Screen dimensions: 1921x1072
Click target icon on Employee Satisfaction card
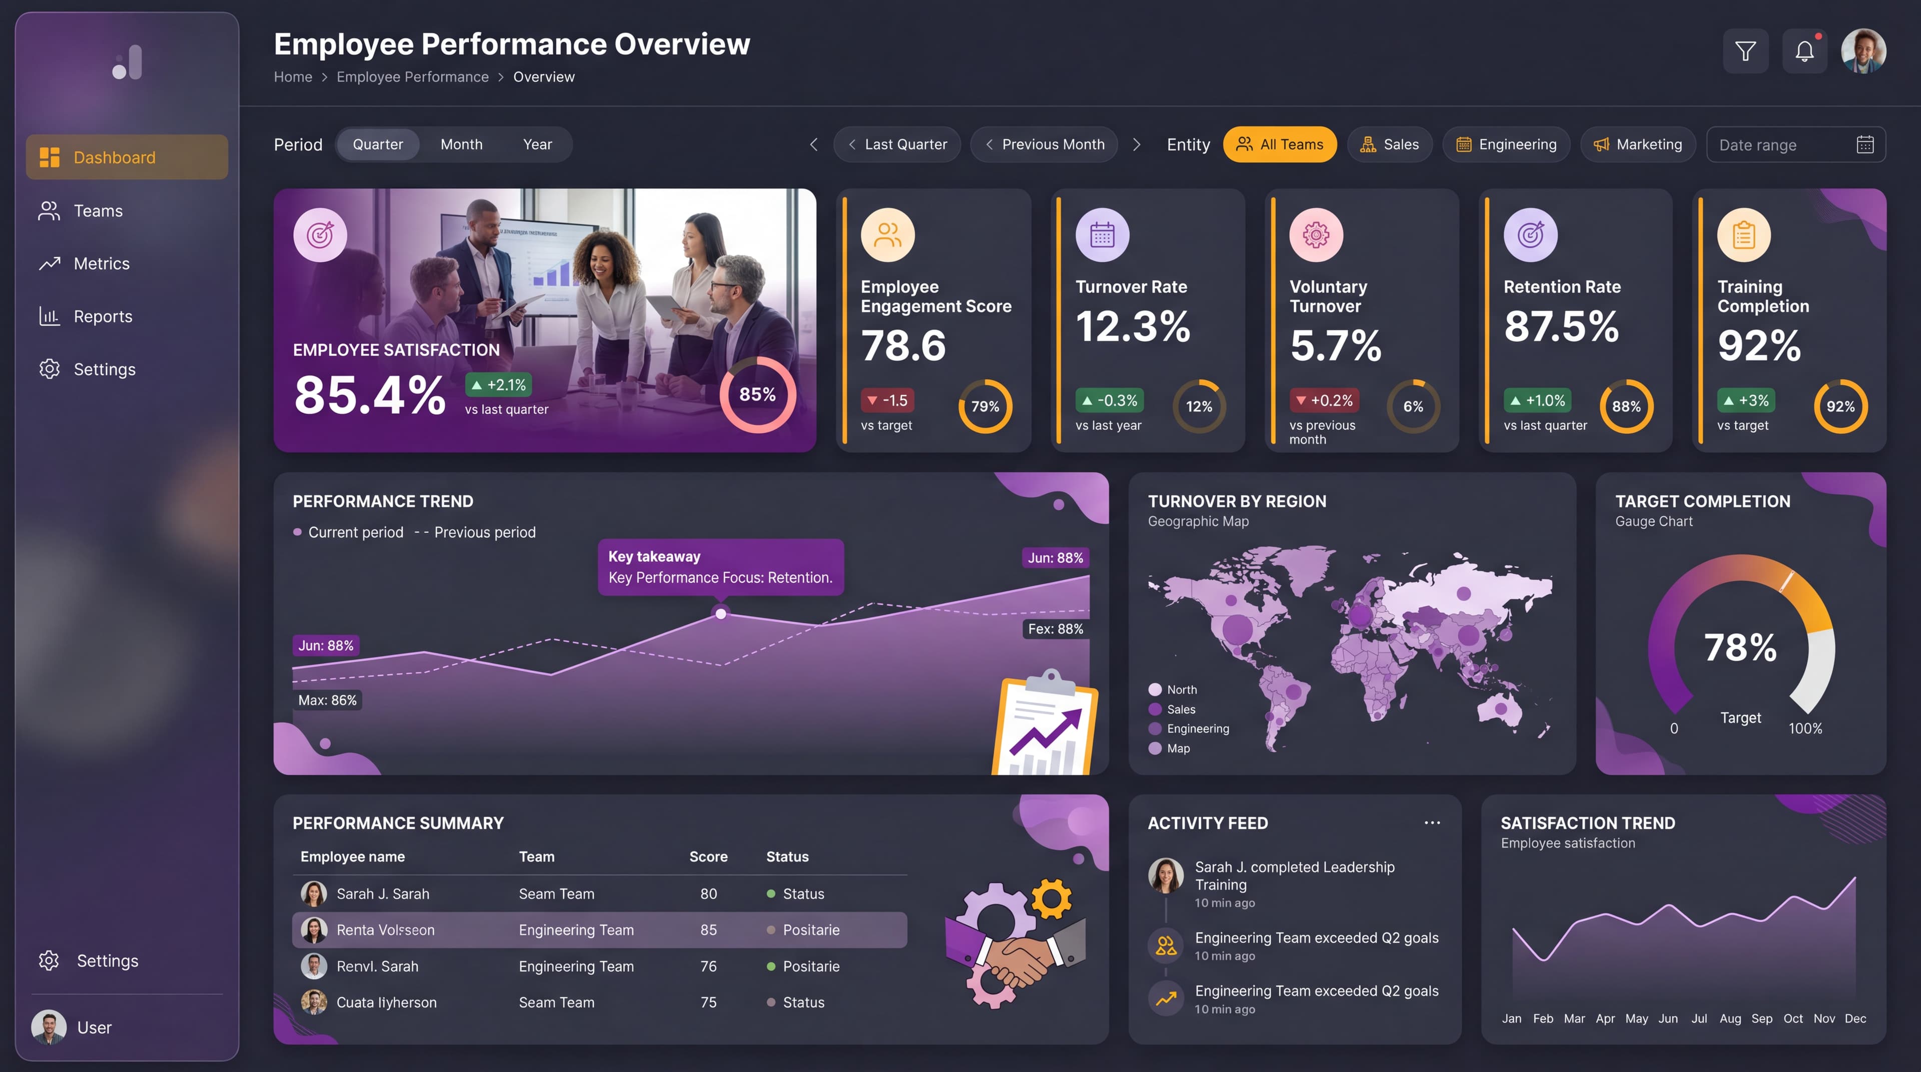[320, 236]
